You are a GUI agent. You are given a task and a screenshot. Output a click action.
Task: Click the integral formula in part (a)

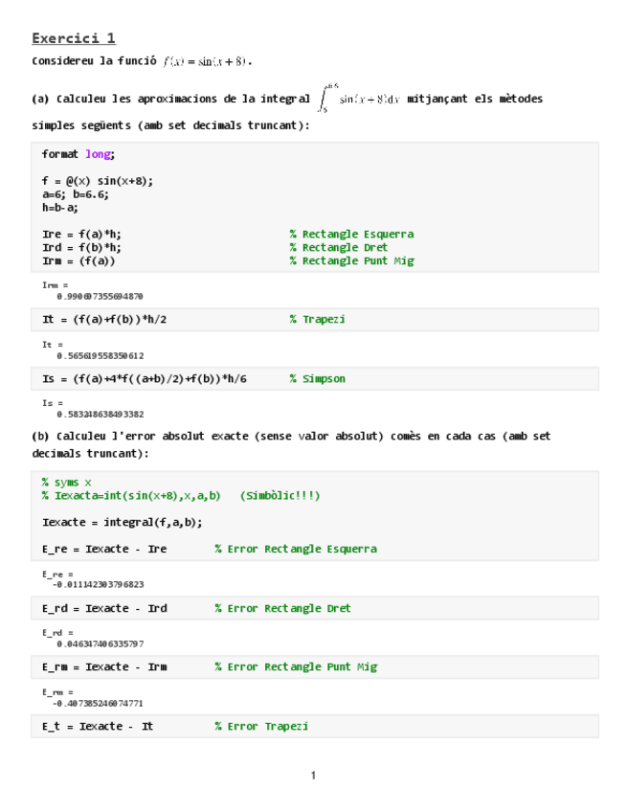click(360, 99)
